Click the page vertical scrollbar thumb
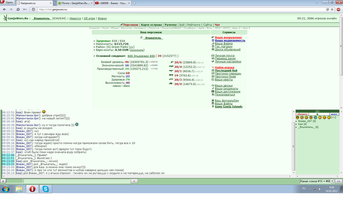The height and width of the screenshot is (220, 343). point(341,46)
